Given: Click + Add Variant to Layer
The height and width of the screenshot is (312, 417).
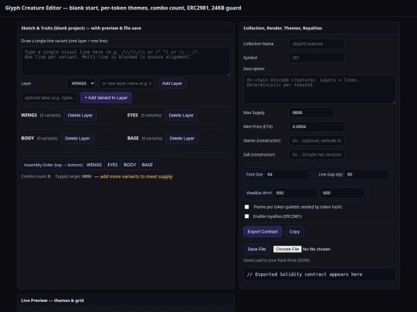Looking at the screenshot, I should coord(106,98).
